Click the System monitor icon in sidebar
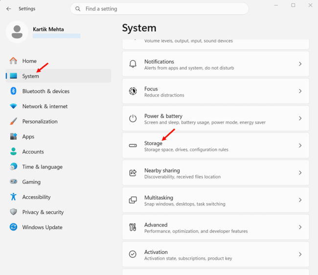The height and width of the screenshot is (275, 318). [13, 76]
